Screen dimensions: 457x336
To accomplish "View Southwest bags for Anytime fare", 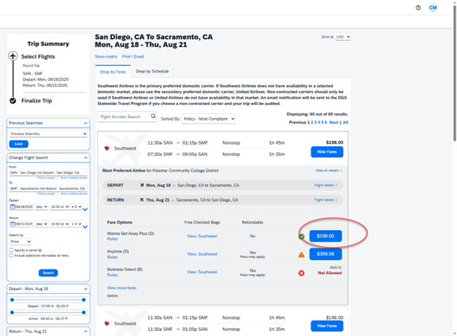I will point(202,254).
